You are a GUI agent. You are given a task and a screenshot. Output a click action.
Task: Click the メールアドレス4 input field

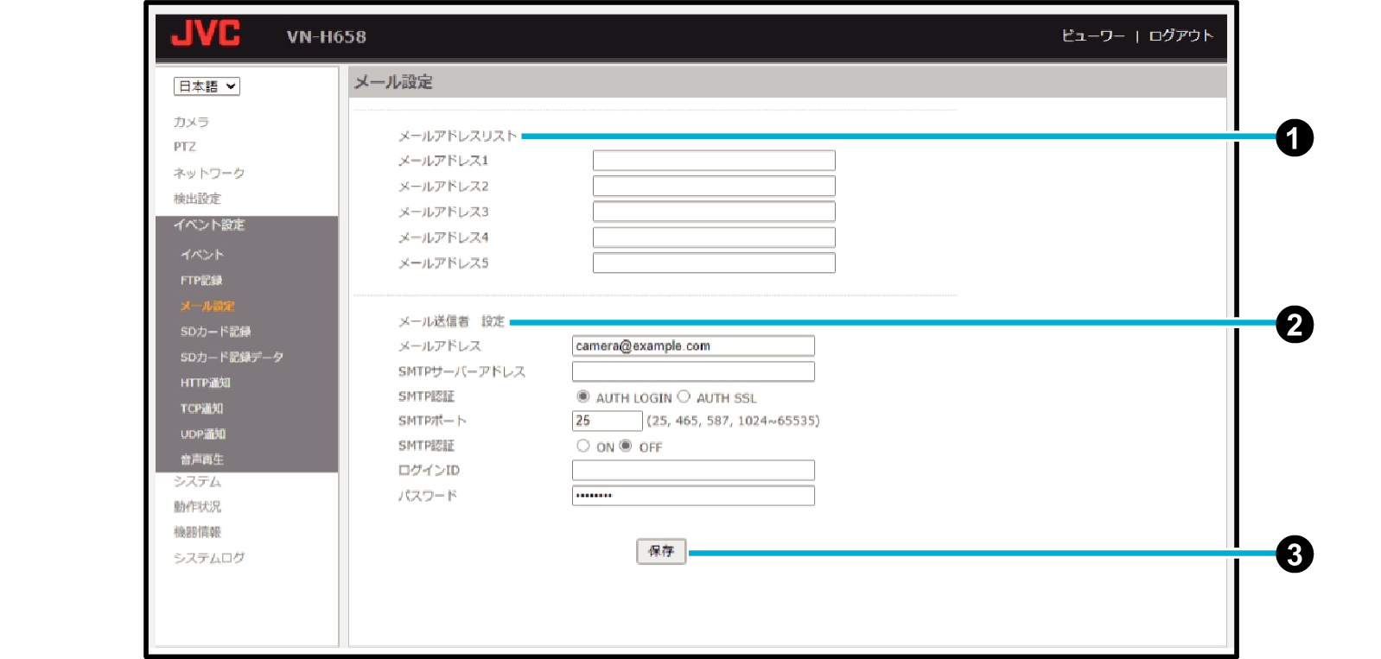coord(714,238)
